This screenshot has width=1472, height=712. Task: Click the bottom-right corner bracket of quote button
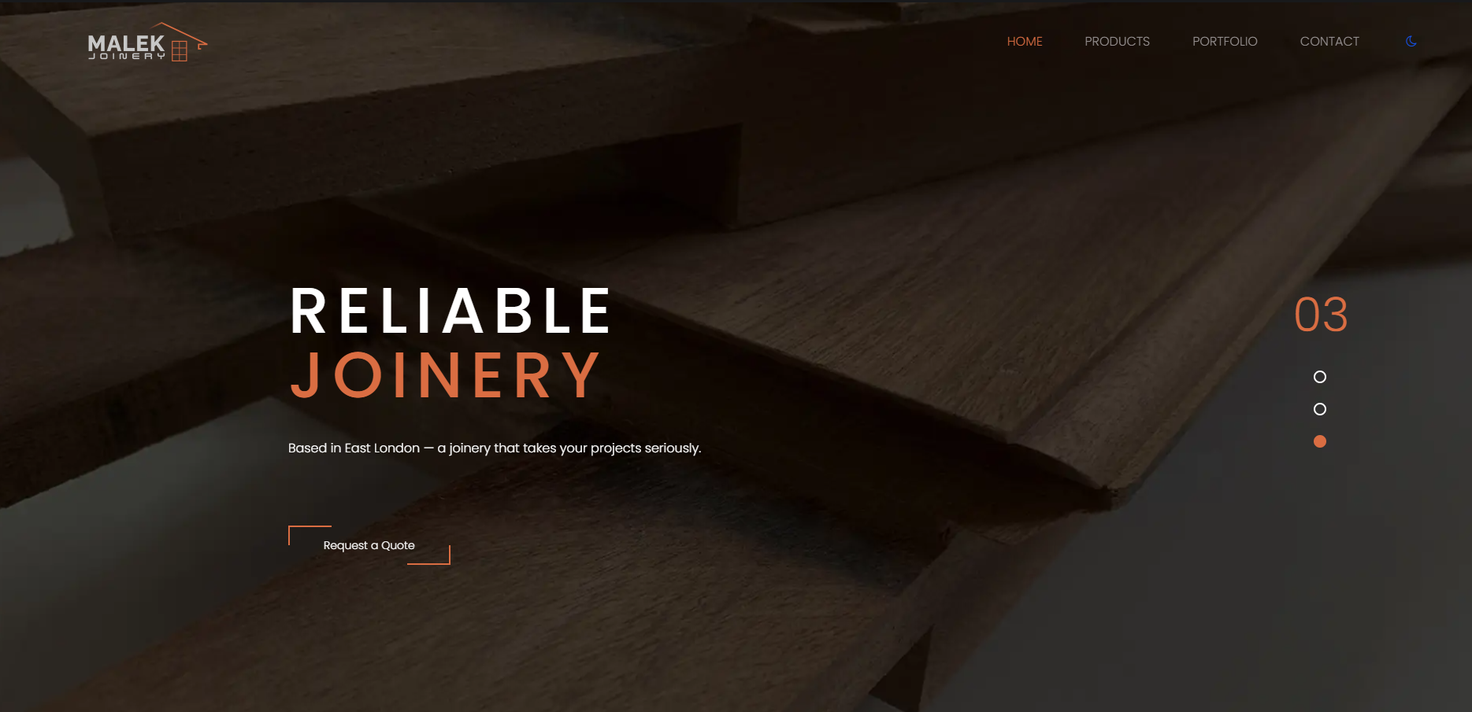(x=429, y=555)
